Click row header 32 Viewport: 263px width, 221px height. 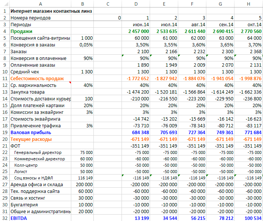[x=5, y=218]
